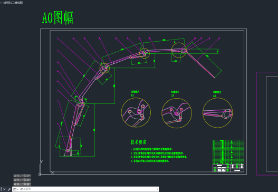The image size is (278, 192).
Task: Click the UCS origin icon square
Action: click(x=40, y=174)
